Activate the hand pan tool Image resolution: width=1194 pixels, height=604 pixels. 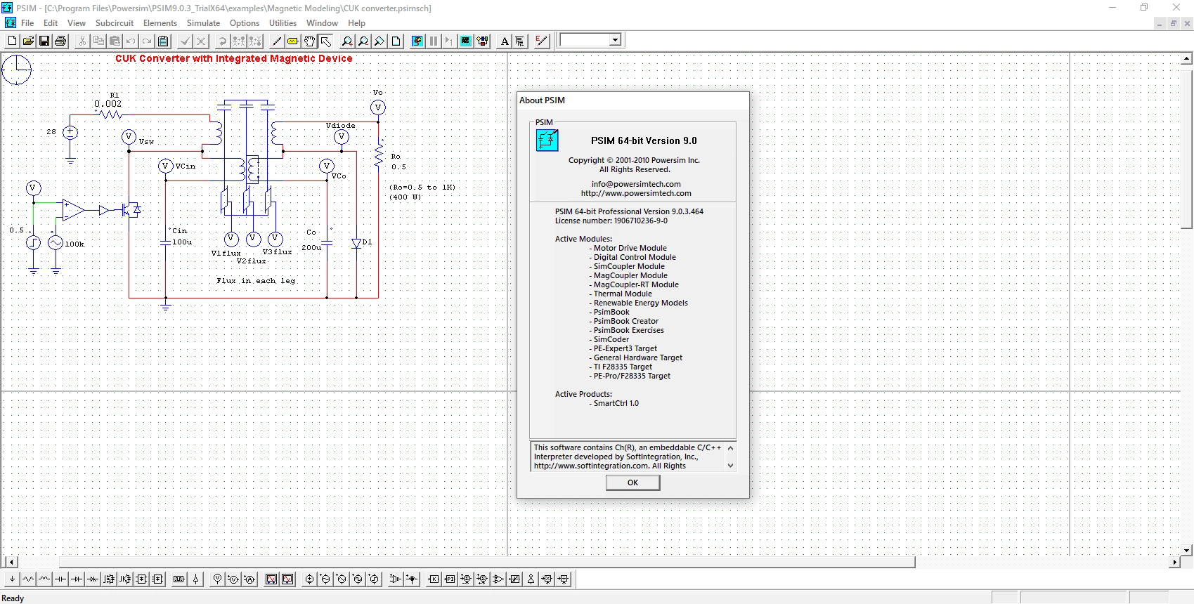(x=309, y=41)
